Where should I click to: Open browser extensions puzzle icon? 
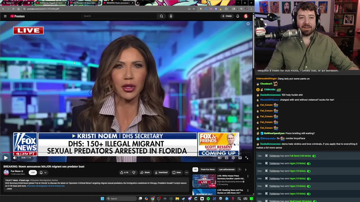(x=226, y=9)
